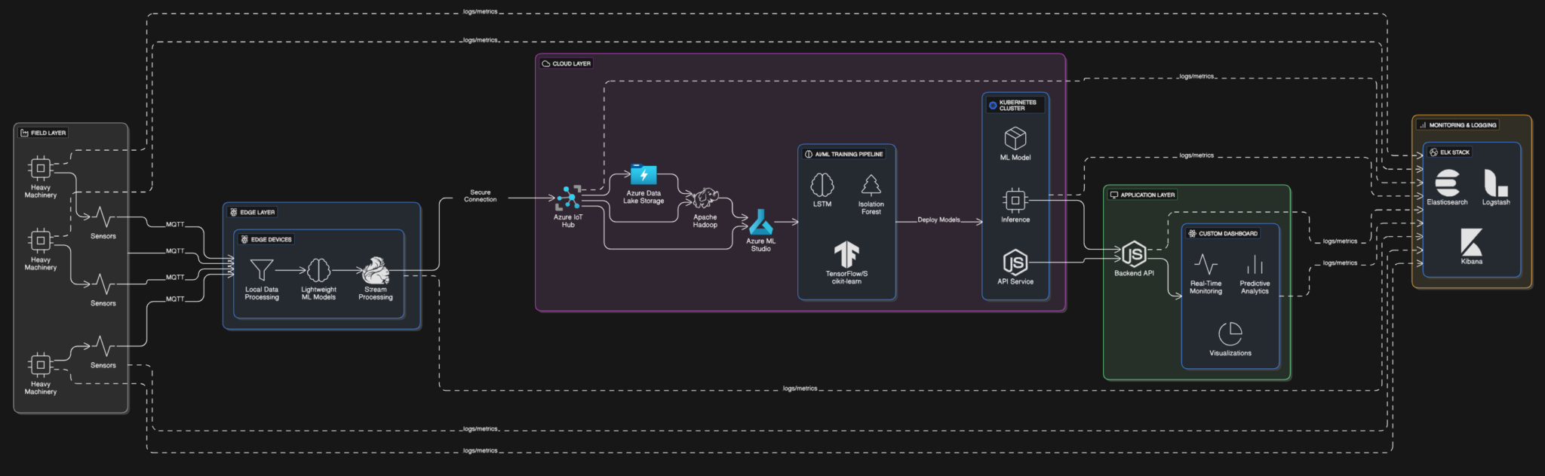
Task: Select the Lightweight ML Models brain icon
Action: [x=319, y=270]
